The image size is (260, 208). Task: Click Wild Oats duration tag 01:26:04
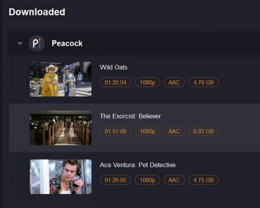click(x=116, y=83)
